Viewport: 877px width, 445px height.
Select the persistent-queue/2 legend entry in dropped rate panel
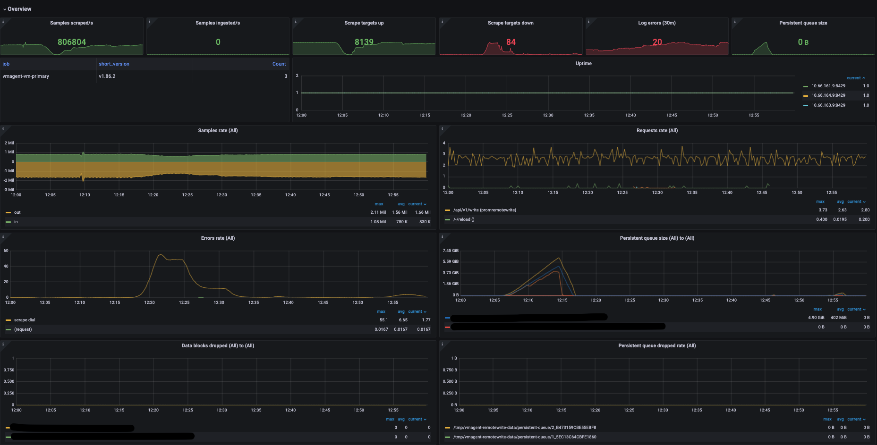(524, 427)
